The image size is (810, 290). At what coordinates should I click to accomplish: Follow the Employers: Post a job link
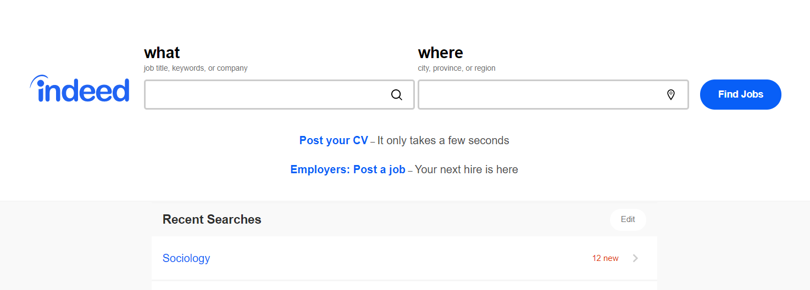coord(348,169)
